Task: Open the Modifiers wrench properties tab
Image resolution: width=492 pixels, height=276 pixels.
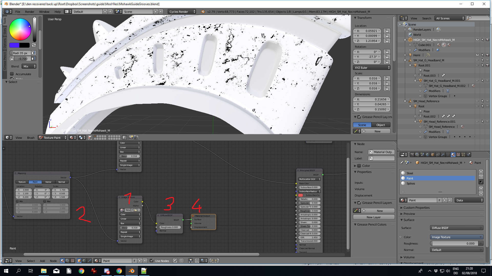Action: [443, 155]
